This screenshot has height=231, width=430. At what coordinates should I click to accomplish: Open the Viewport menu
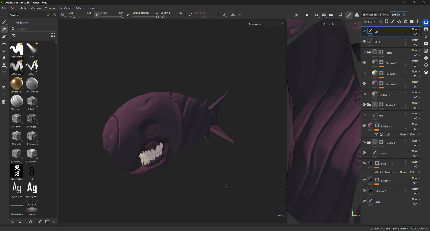tap(50, 8)
